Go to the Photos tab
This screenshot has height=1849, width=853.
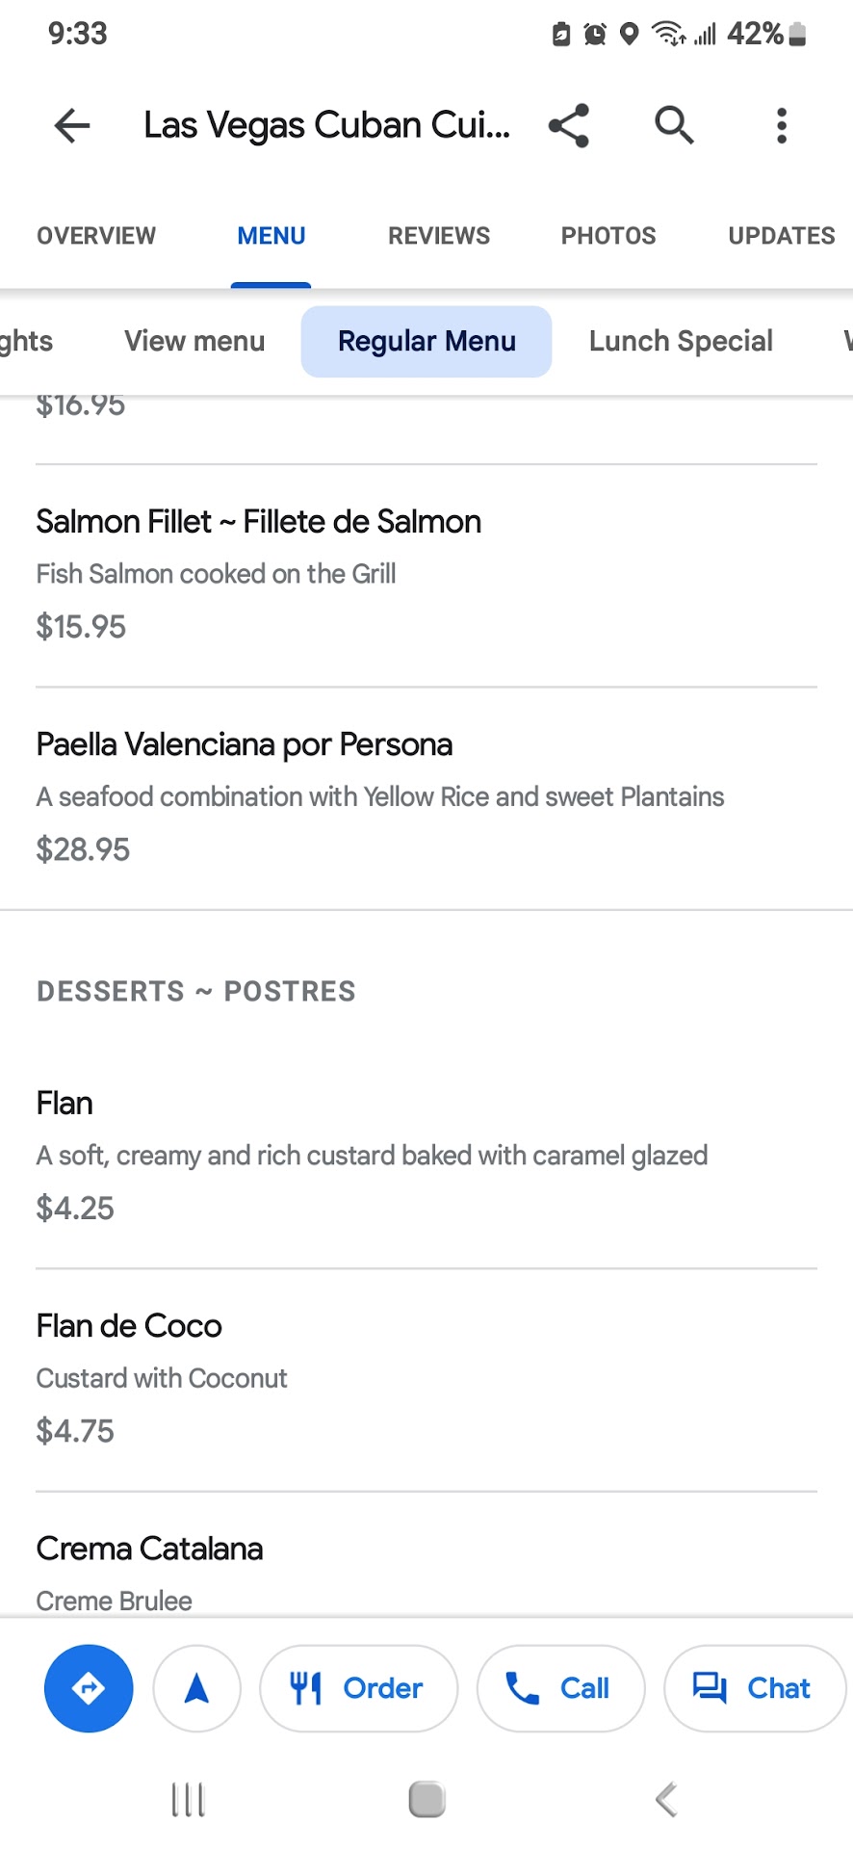(608, 236)
